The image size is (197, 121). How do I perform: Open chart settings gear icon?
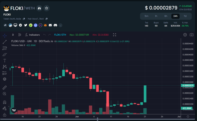(x=185, y=35)
